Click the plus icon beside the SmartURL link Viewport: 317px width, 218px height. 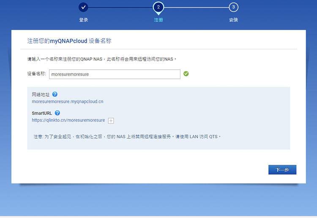pos(111,121)
